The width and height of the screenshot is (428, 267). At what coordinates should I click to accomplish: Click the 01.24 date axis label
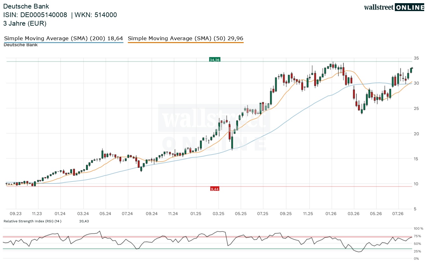(60, 214)
